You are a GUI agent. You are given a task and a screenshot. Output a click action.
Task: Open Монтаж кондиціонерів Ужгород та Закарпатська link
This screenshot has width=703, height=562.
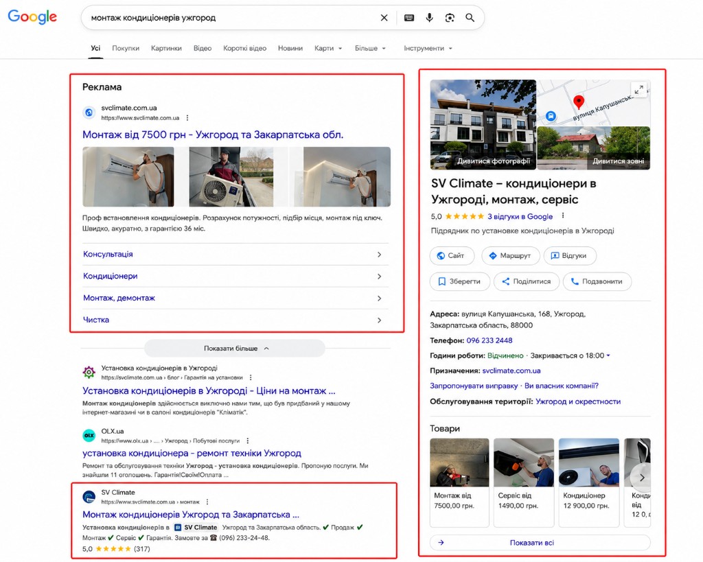point(191,515)
